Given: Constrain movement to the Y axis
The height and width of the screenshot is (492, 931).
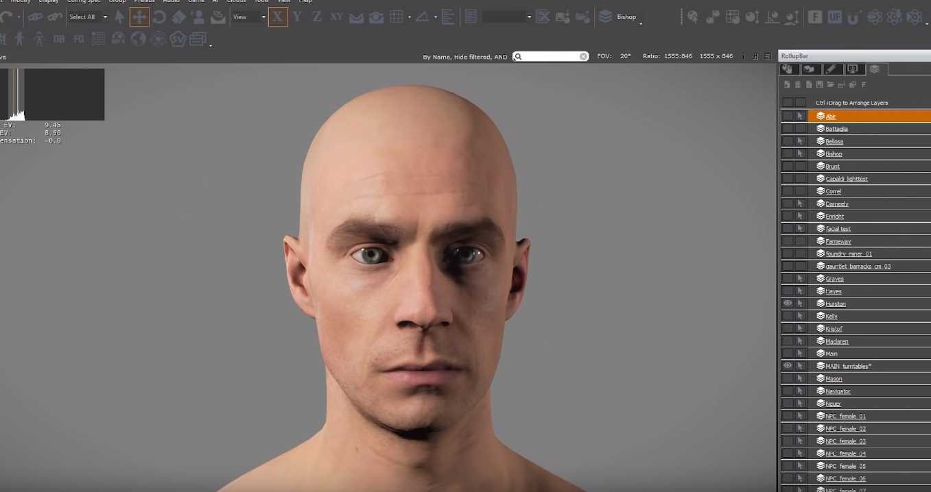Looking at the screenshot, I should (x=297, y=16).
